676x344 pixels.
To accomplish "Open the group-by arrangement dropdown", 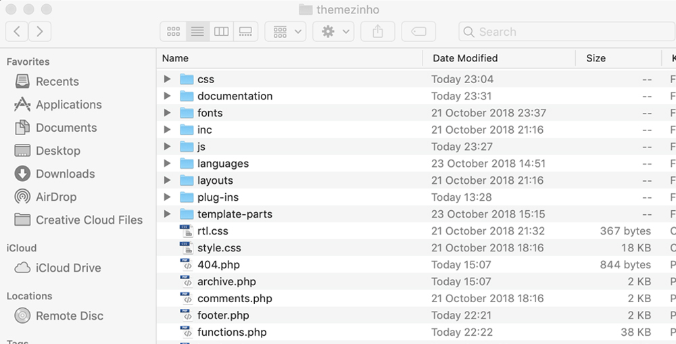I will pyautogui.click(x=286, y=32).
